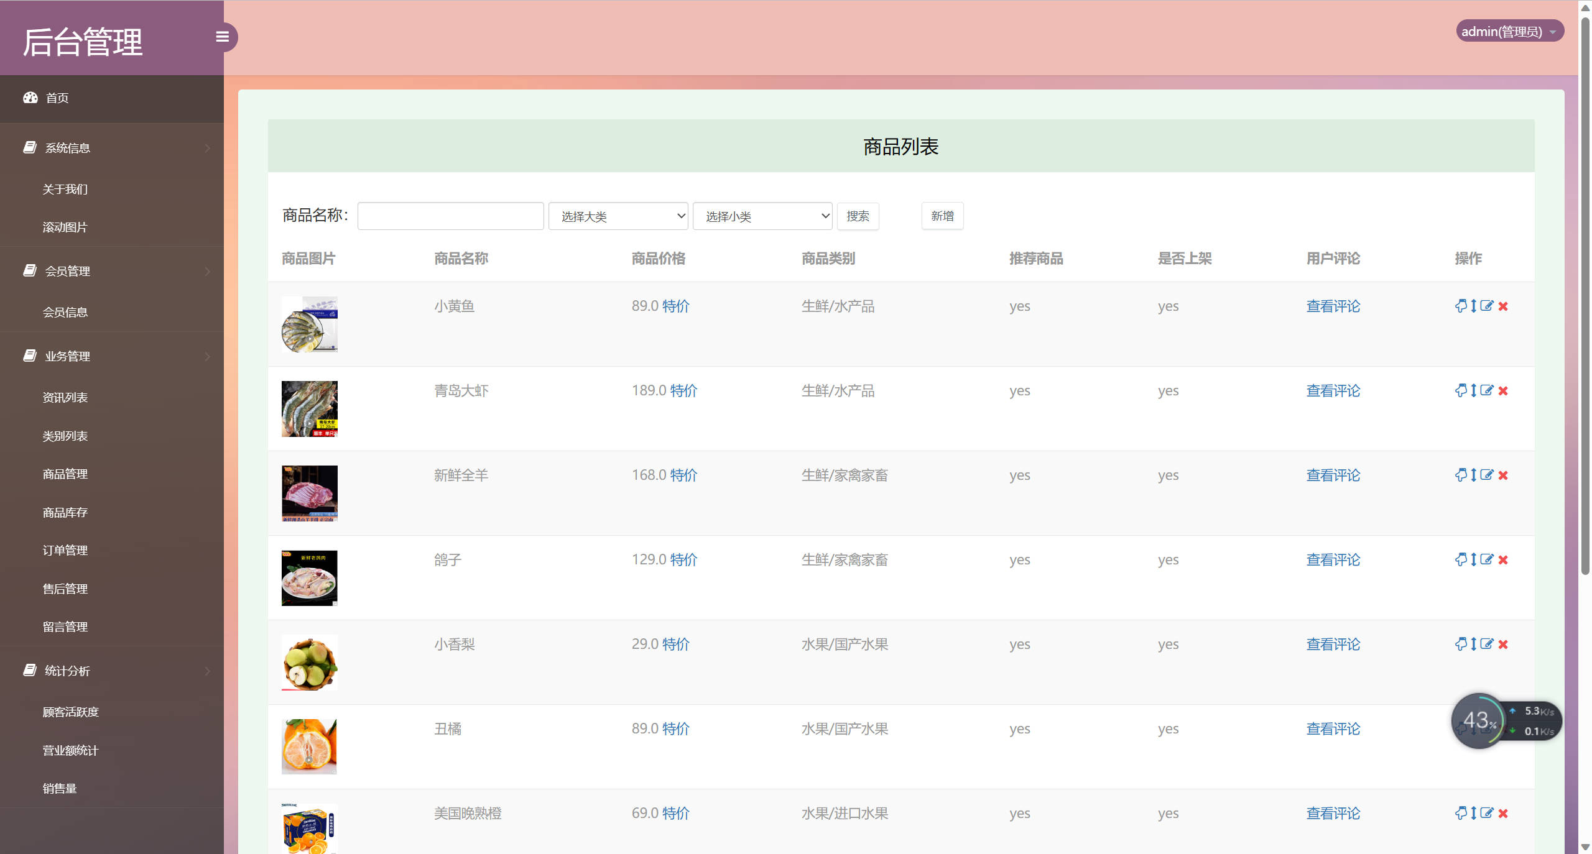Toggle the thumbs-down icon on 小香梨 row
The image size is (1592, 854).
[1461, 645]
